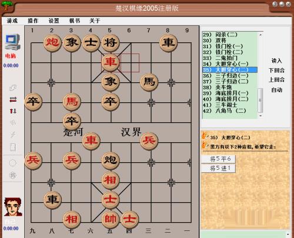Image resolution: width=294 pixels, height=238 pixels.
Task: Select the red 車 below the black general
Action: pyautogui.click(x=111, y=62)
